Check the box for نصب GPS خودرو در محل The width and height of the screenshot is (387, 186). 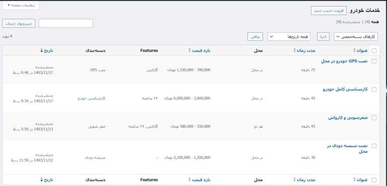[x=374, y=61]
